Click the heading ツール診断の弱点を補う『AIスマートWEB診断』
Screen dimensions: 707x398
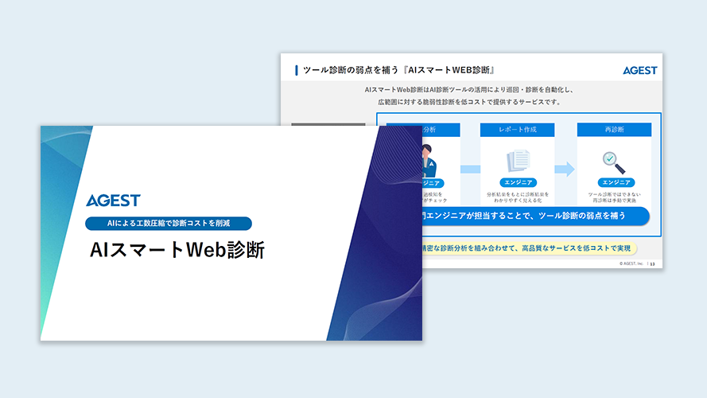(x=398, y=70)
